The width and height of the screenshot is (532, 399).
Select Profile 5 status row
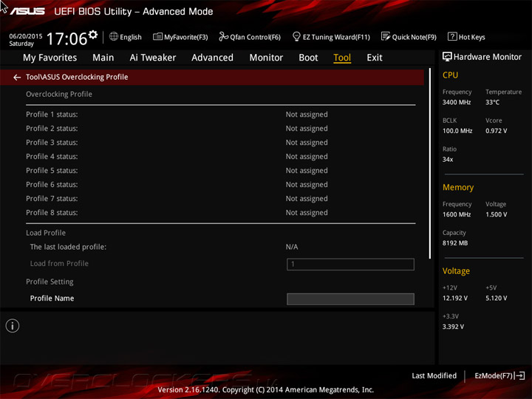[220, 171]
